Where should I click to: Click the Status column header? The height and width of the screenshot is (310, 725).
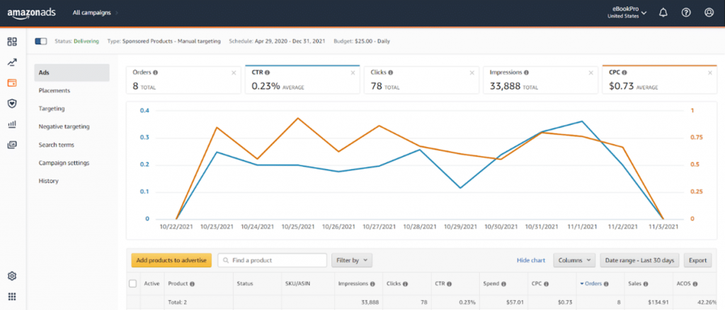pos(244,284)
